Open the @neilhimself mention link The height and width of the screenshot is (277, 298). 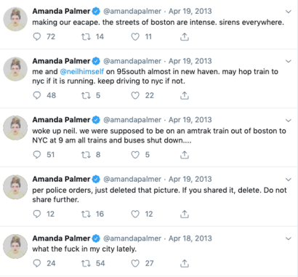(82, 71)
